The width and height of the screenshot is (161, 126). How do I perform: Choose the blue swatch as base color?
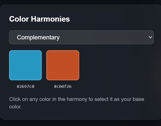pos(25,65)
